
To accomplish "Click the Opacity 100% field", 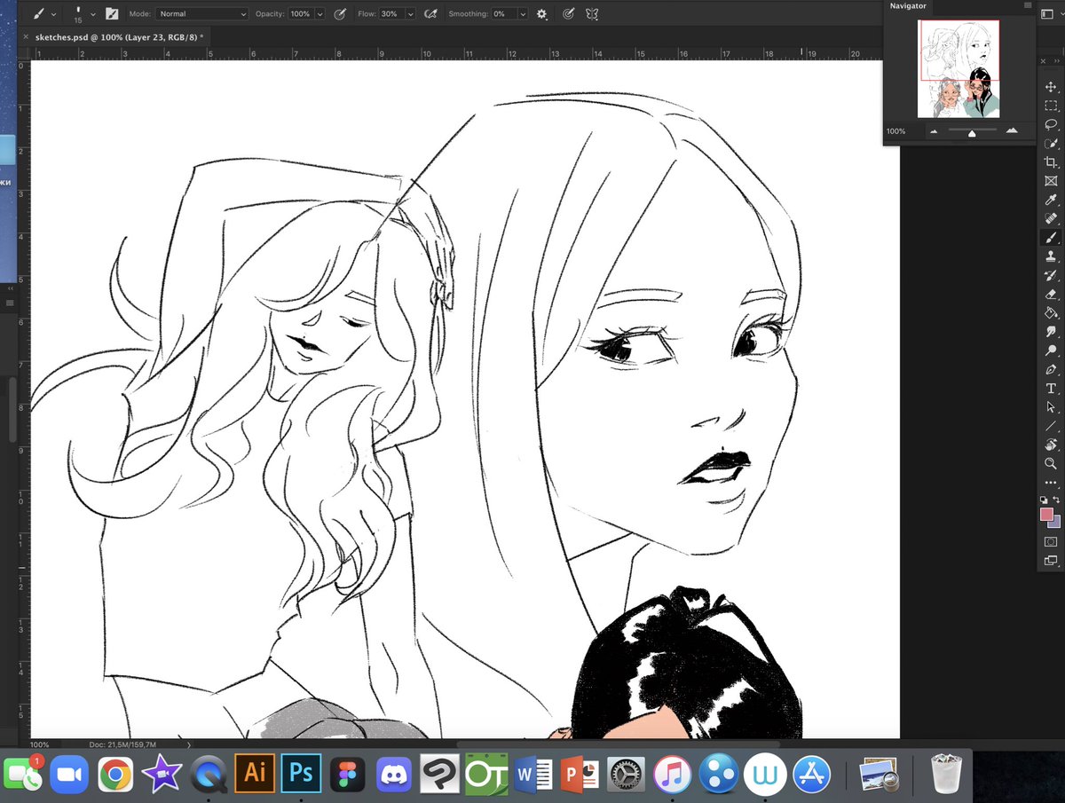I will [301, 14].
